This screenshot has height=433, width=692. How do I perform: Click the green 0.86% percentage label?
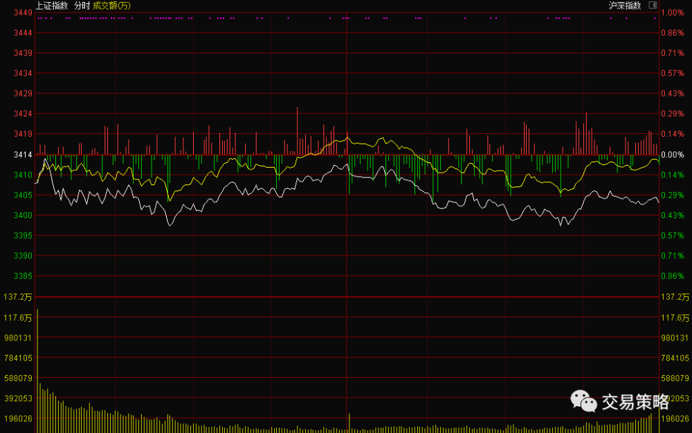[x=673, y=276]
